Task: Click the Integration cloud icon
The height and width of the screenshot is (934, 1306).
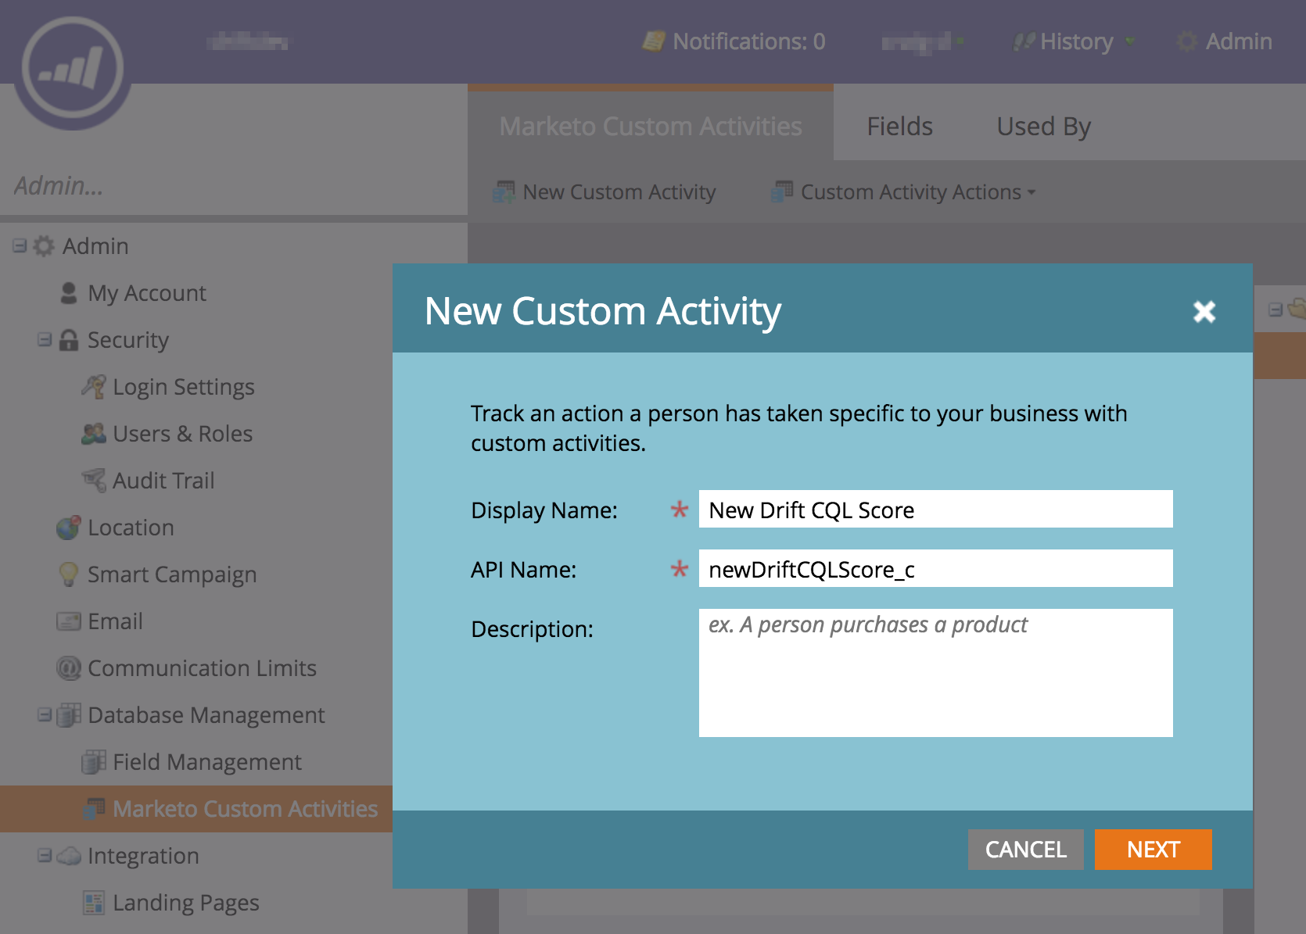Action: tap(69, 856)
